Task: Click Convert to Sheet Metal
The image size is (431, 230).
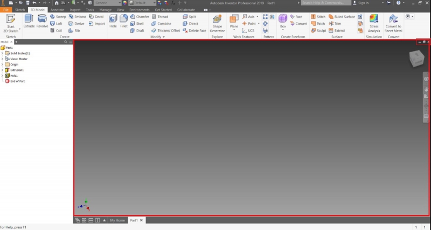Action: pos(393,23)
